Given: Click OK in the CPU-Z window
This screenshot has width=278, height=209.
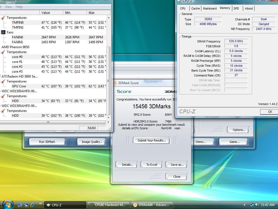Looking at the screenshot, I should pyautogui.click(x=270, y=112).
